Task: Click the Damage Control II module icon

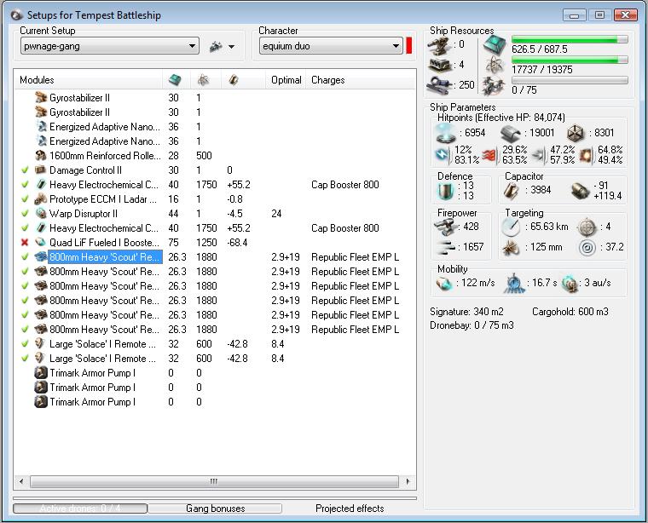Action: coord(41,170)
